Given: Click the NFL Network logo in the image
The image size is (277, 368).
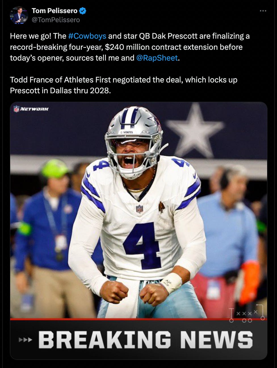Looking at the screenshot, I should 31,109.
